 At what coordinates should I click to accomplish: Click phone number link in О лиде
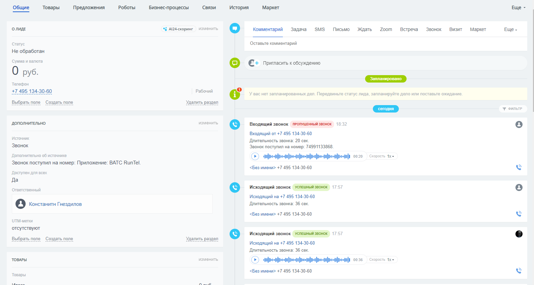tap(32, 91)
